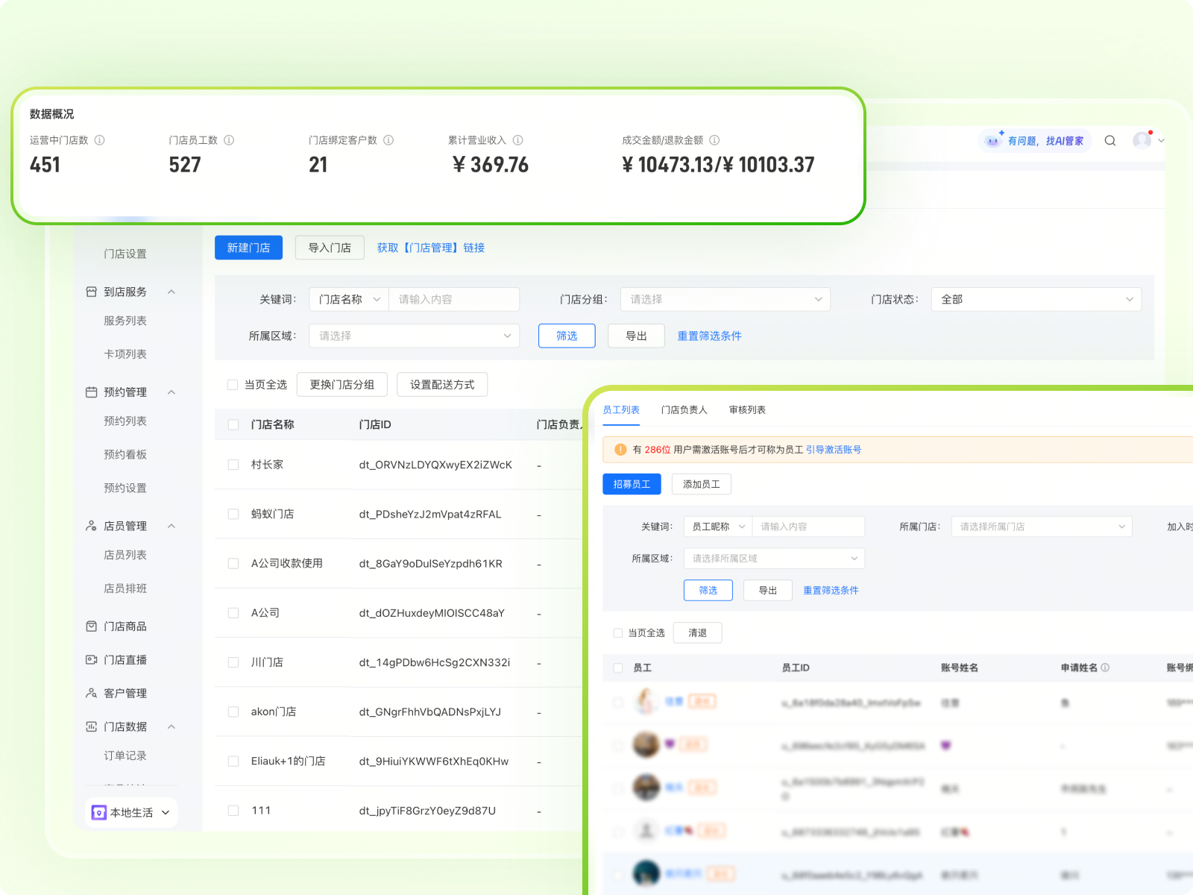
Task: Open store 所属区域 select dropdown
Action: (415, 336)
